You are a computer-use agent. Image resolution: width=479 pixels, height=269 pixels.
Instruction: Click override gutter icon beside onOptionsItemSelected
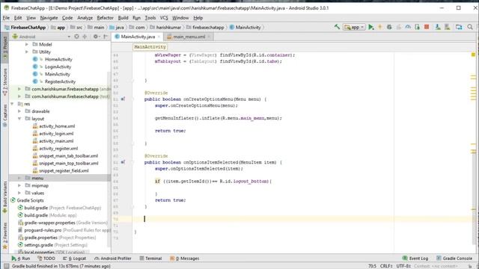click(123, 162)
